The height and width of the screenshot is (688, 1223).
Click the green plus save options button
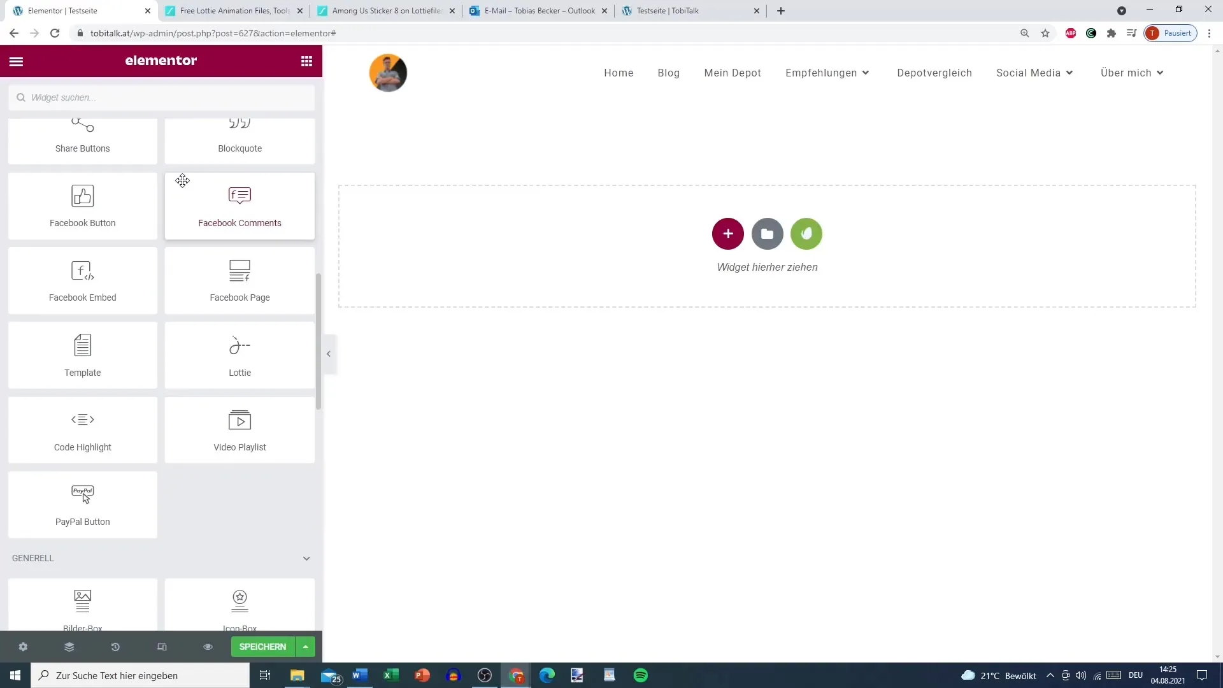click(x=306, y=647)
